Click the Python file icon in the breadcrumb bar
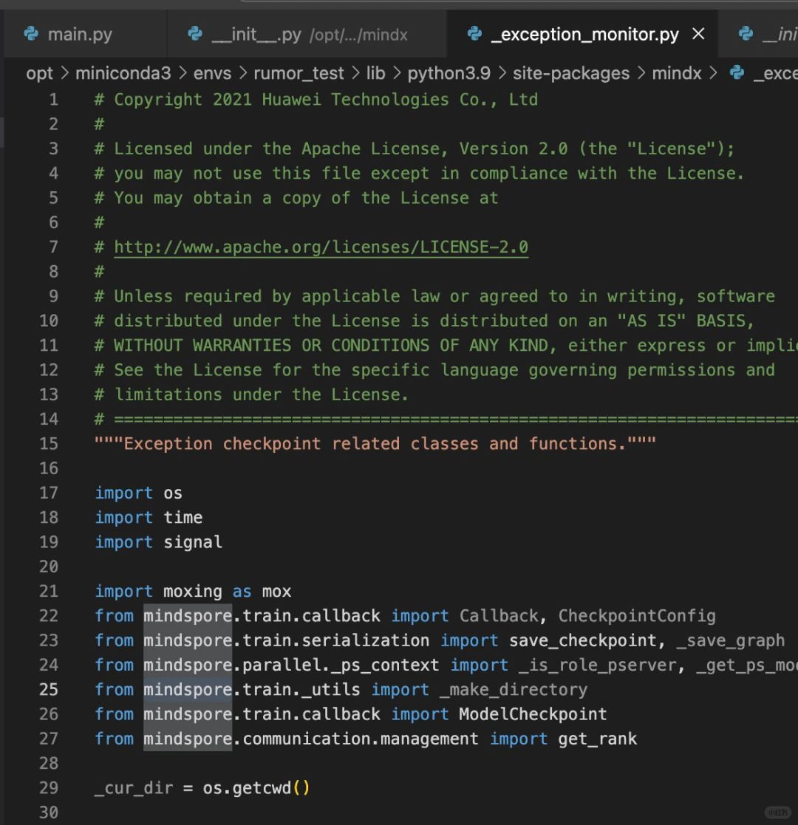The height and width of the screenshot is (825, 798). [x=737, y=73]
